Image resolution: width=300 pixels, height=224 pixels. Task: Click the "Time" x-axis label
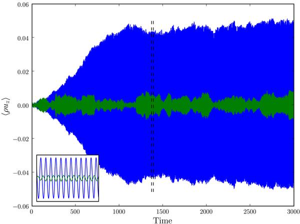point(162,218)
